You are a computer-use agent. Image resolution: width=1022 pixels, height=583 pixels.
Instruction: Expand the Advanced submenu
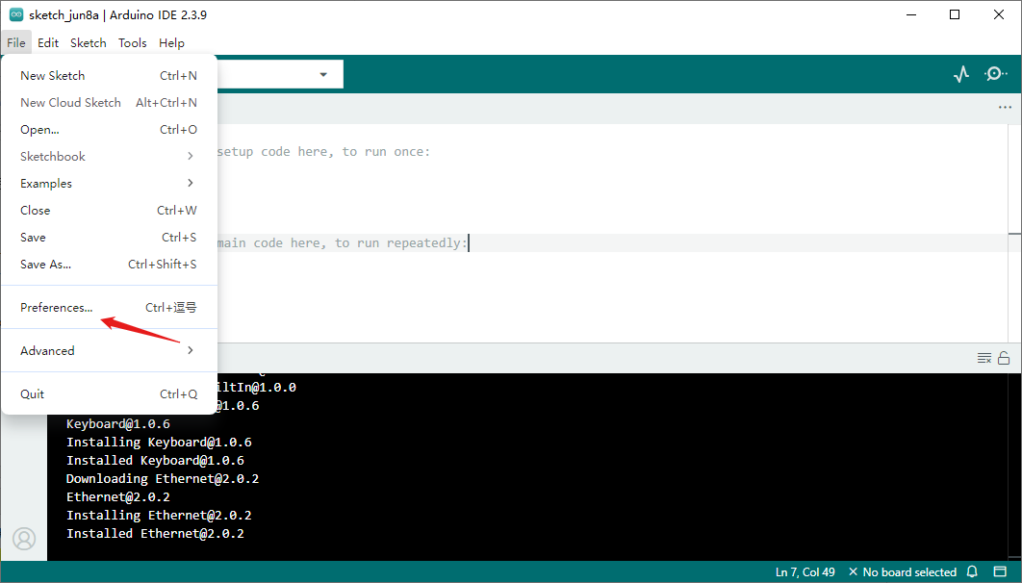[x=109, y=350]
